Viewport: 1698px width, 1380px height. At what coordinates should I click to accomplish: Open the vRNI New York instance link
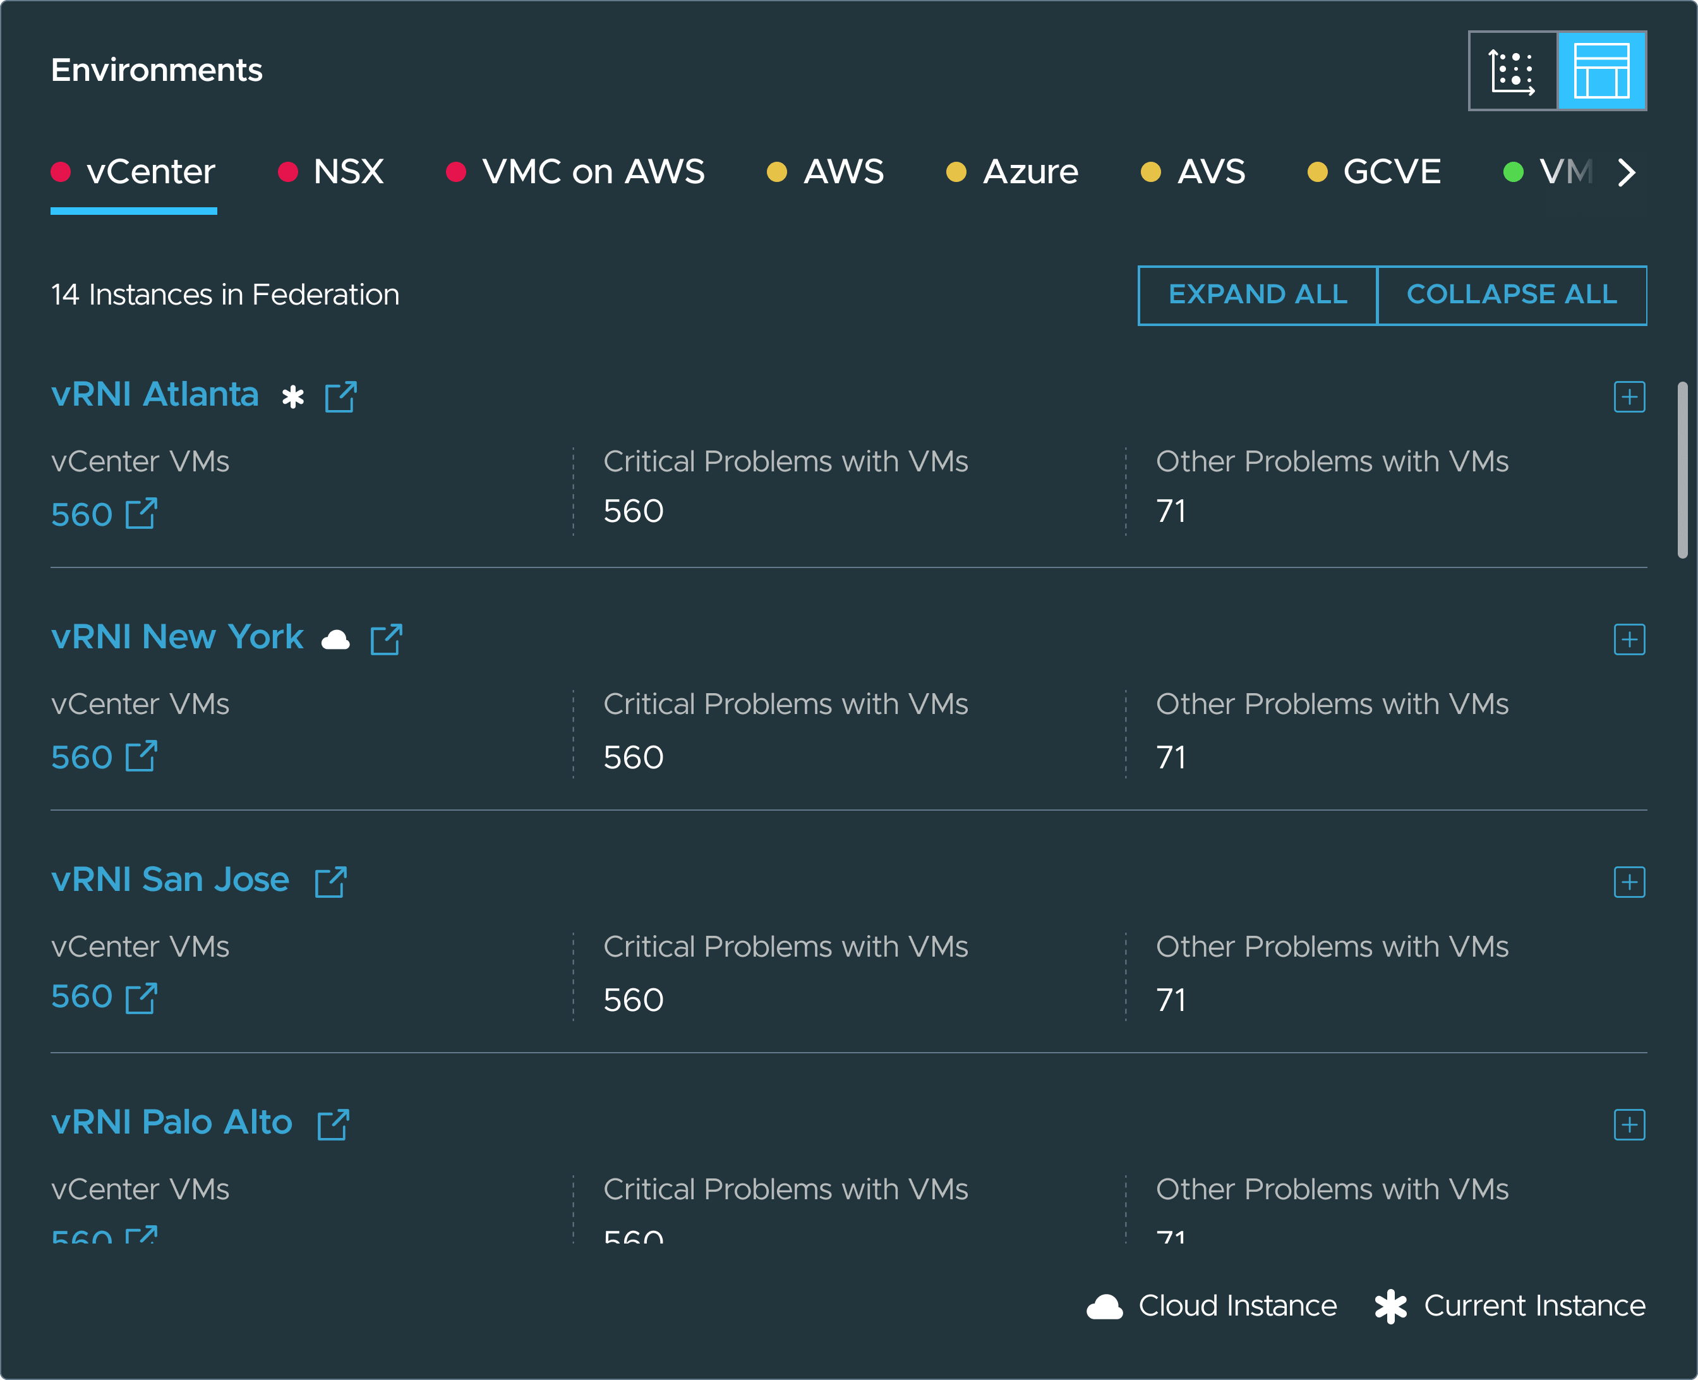tap(177, 637)
